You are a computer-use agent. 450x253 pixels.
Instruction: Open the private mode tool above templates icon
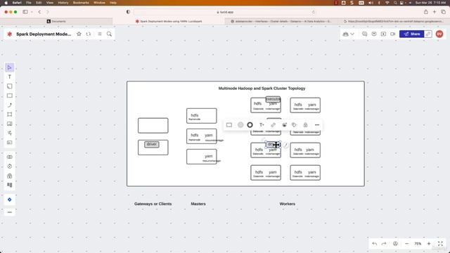(x=9, y=176)
